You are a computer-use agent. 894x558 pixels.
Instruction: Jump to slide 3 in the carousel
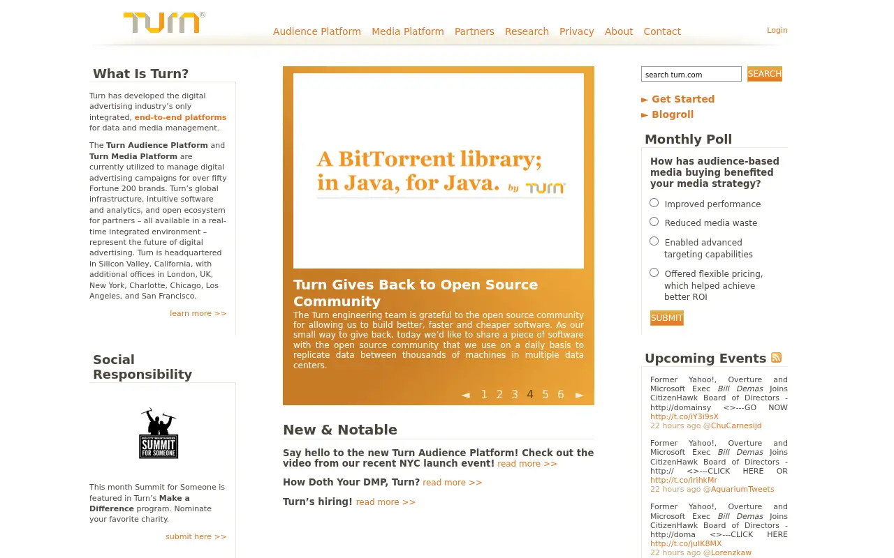click(x=515, y=395)
